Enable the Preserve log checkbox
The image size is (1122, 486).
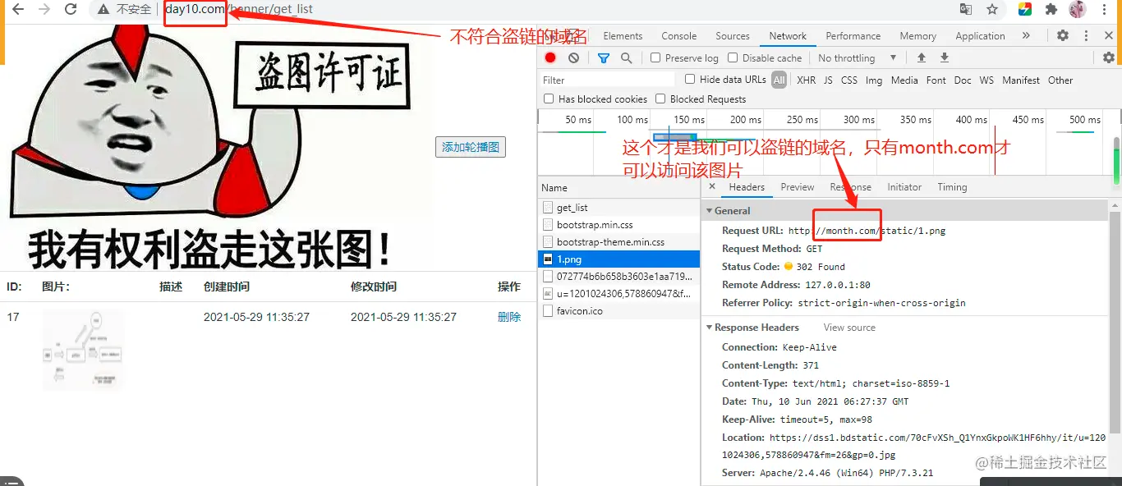pyautogui.click(x=655, y=58)
